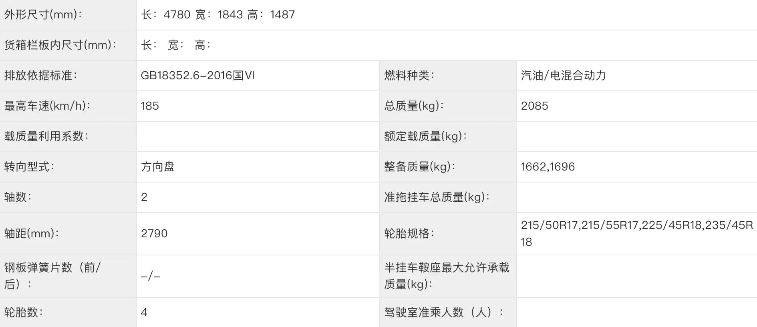Image resolution: width=757 pixels, height=327 pixels.
Task: Select the wheelbase value 2790
Action: pos(154,233)
